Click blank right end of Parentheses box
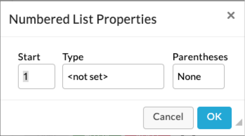This screenshot has width=245, height=136. coord(213,77)
